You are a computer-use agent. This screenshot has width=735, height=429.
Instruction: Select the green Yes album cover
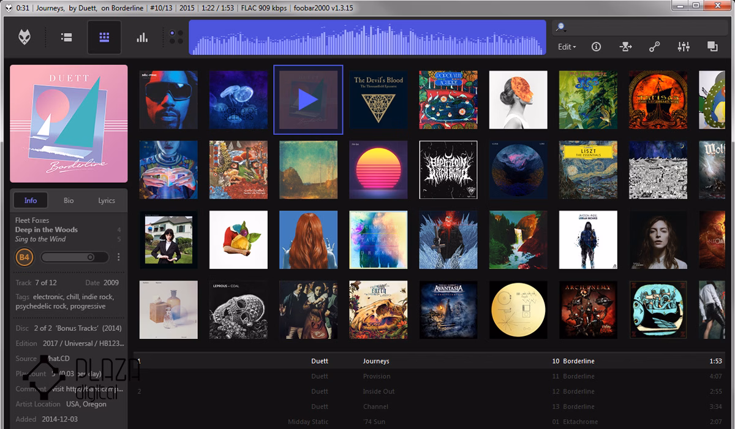(588, 100)
